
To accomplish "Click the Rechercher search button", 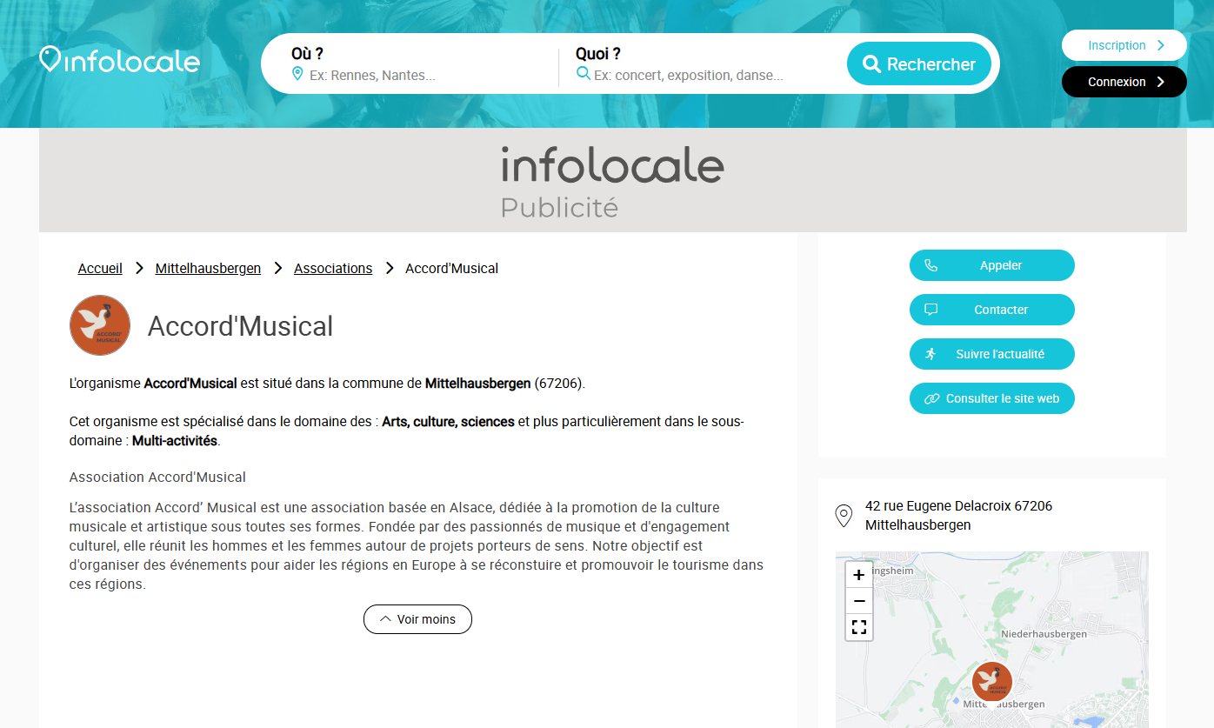I will [919, 63].
